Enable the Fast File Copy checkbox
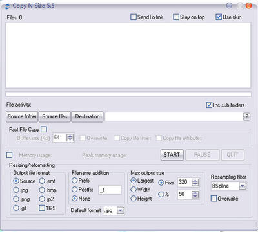 [x=44, y=129]
